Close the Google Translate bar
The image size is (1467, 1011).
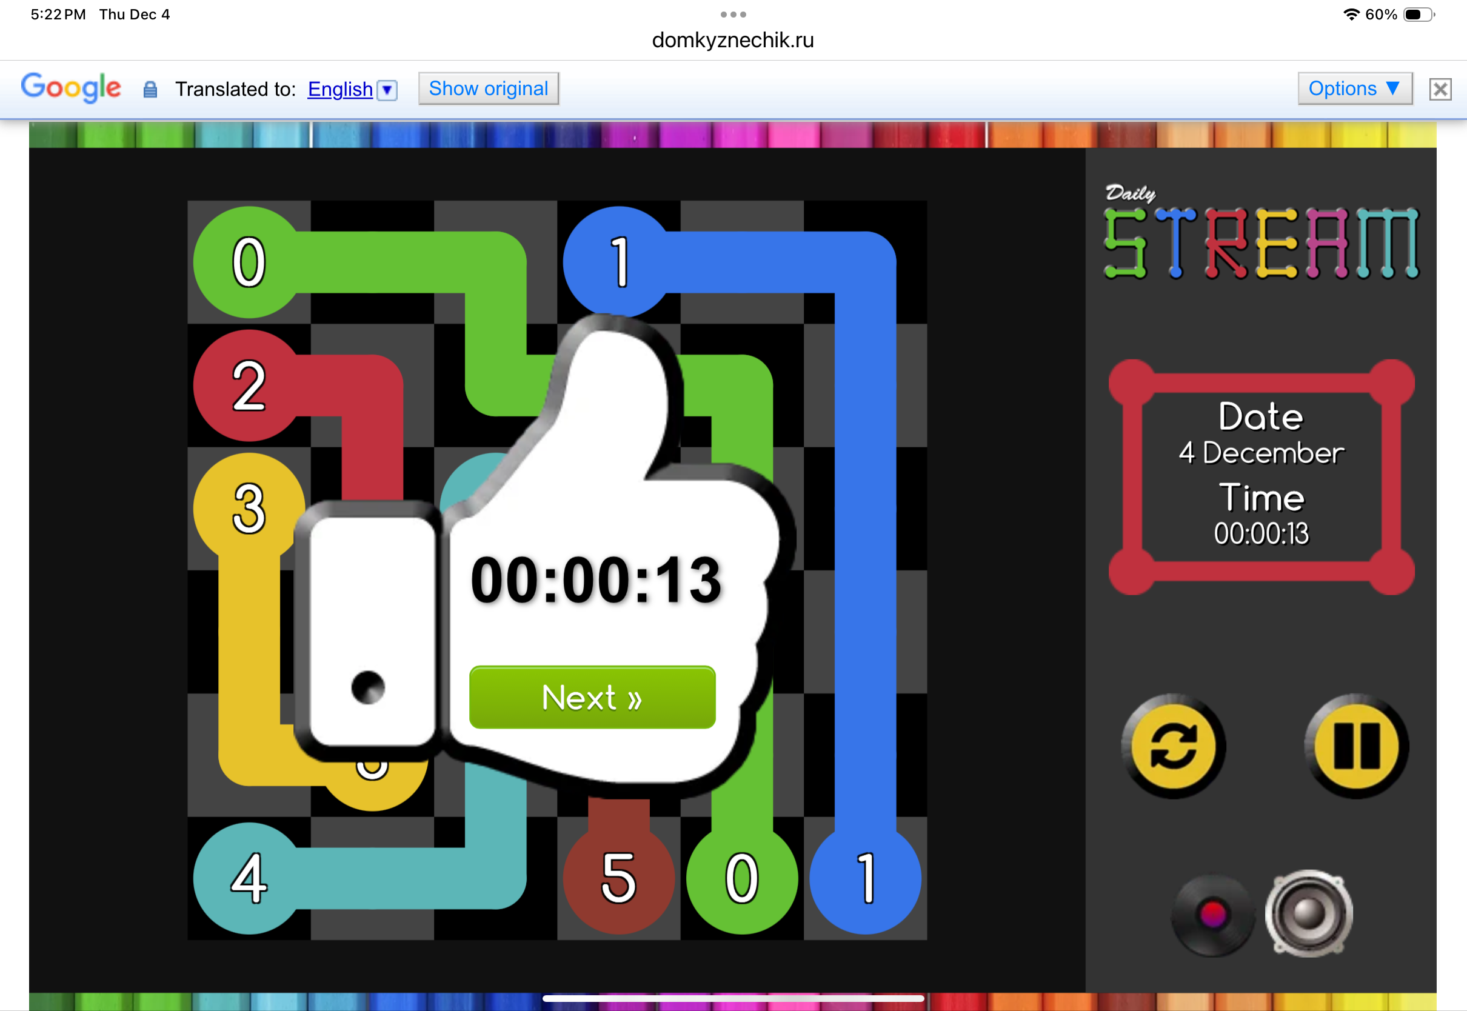(1440, 89)
